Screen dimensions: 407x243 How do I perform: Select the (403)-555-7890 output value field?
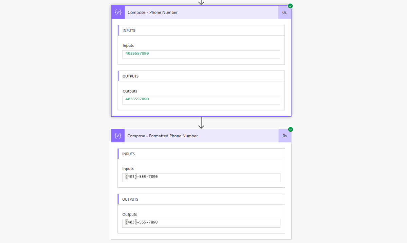[x=201, y=223]
